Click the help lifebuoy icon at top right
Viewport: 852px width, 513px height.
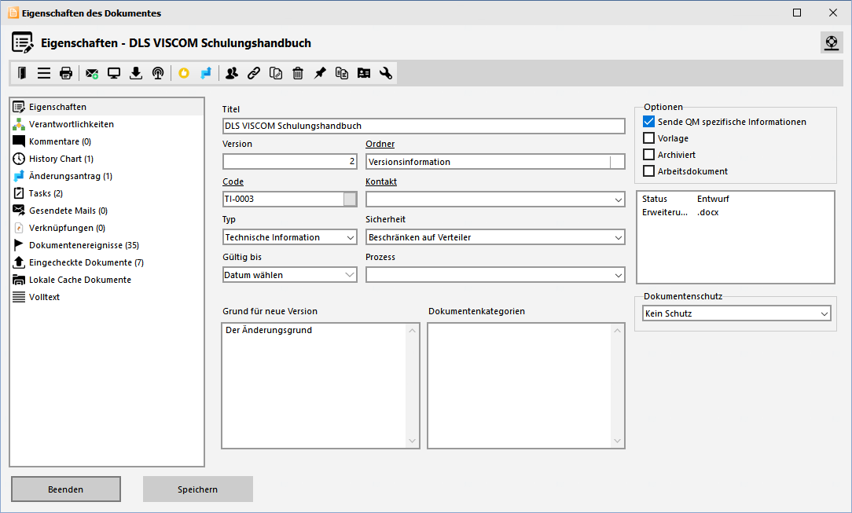832,42
